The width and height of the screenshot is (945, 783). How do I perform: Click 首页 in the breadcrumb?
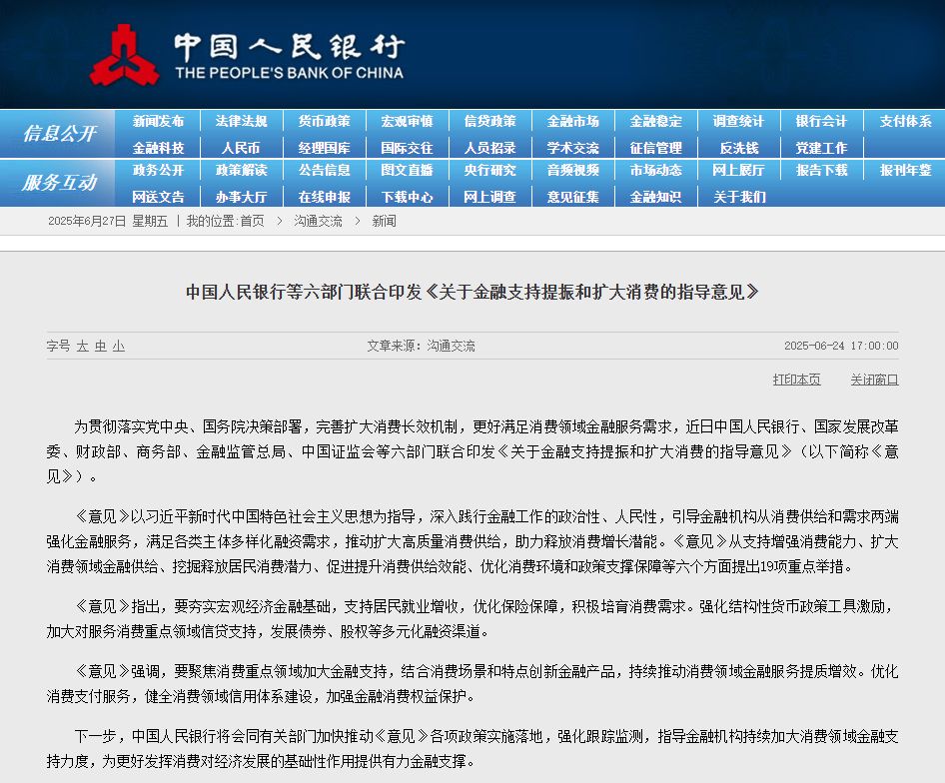tap(252, 221)
